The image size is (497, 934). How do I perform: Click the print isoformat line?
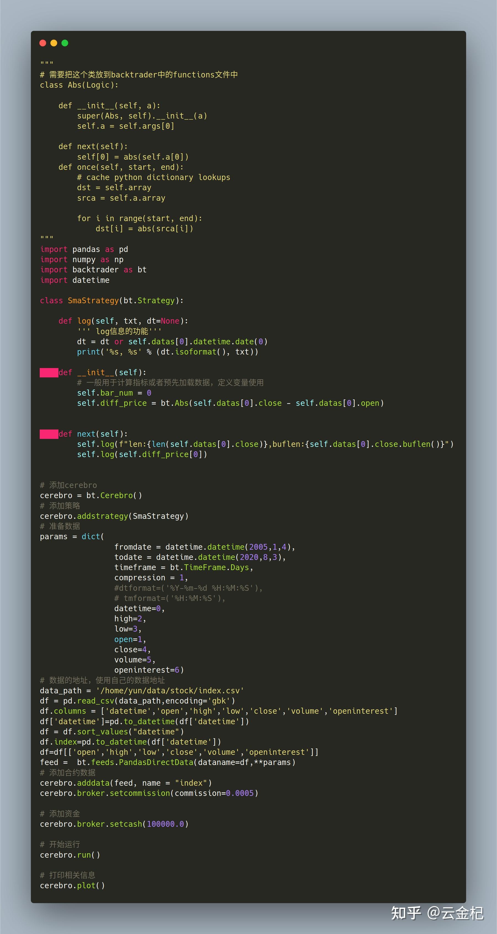(x=168, y=352)
